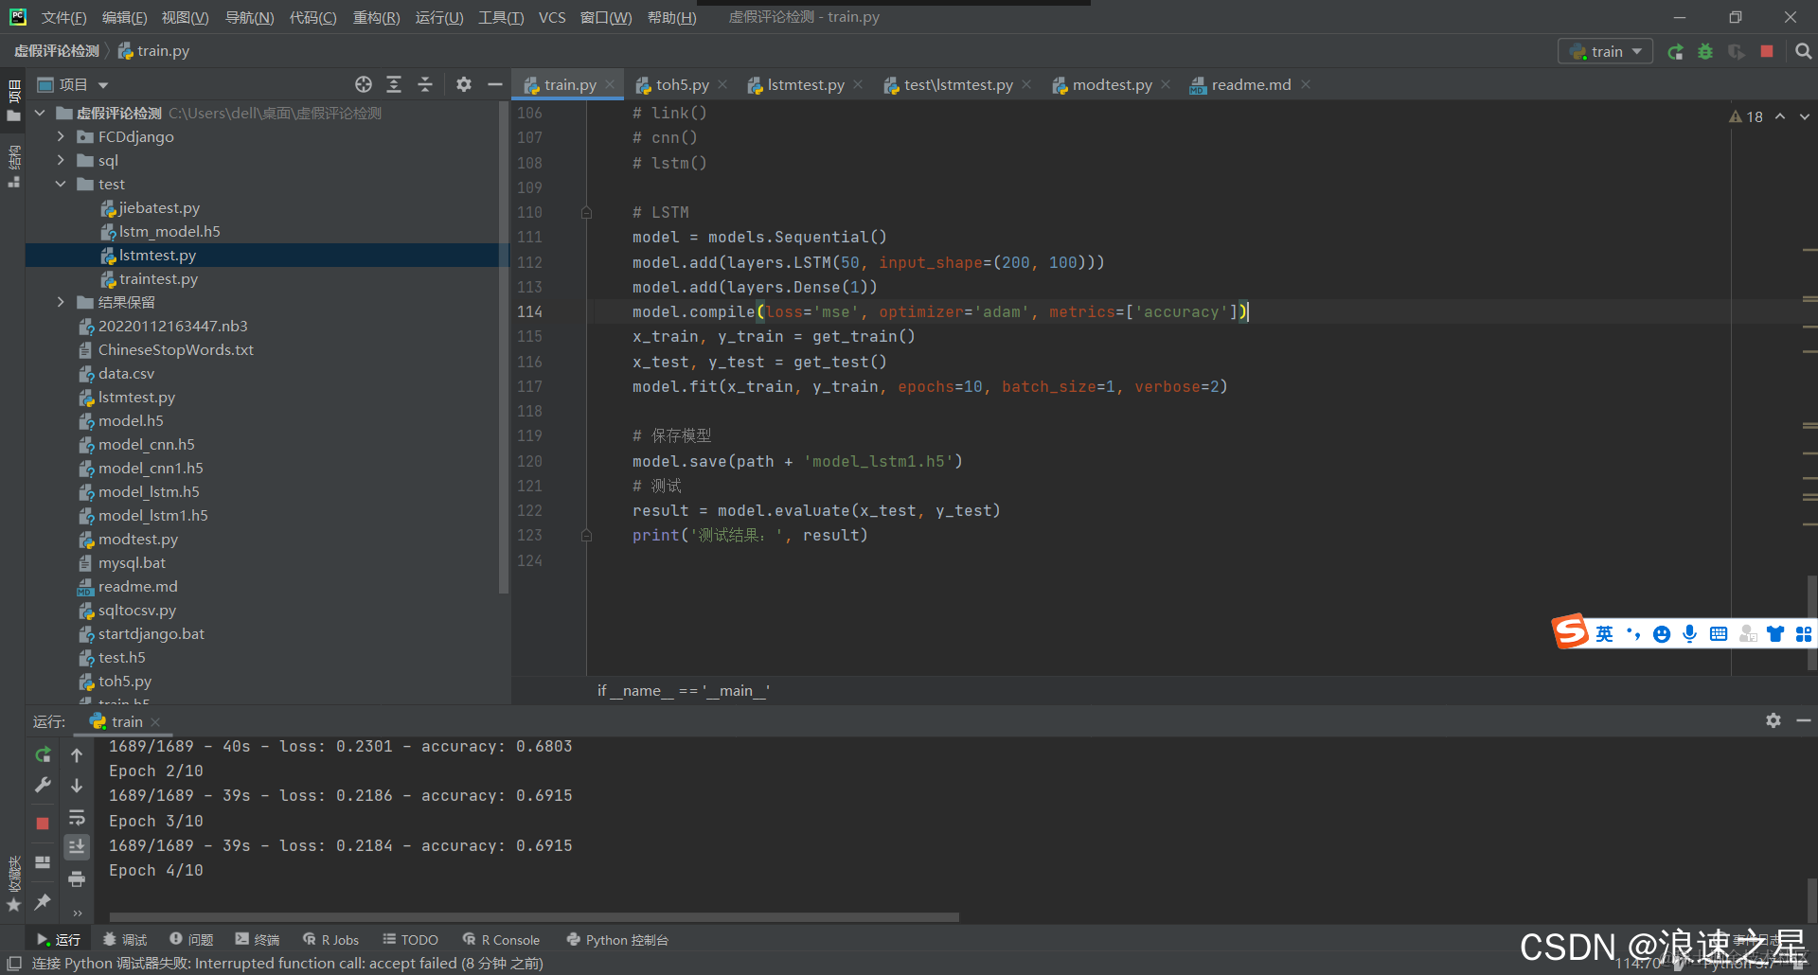Open the R Console tool window
The image size is (1818, 975).
coord(501,940)
